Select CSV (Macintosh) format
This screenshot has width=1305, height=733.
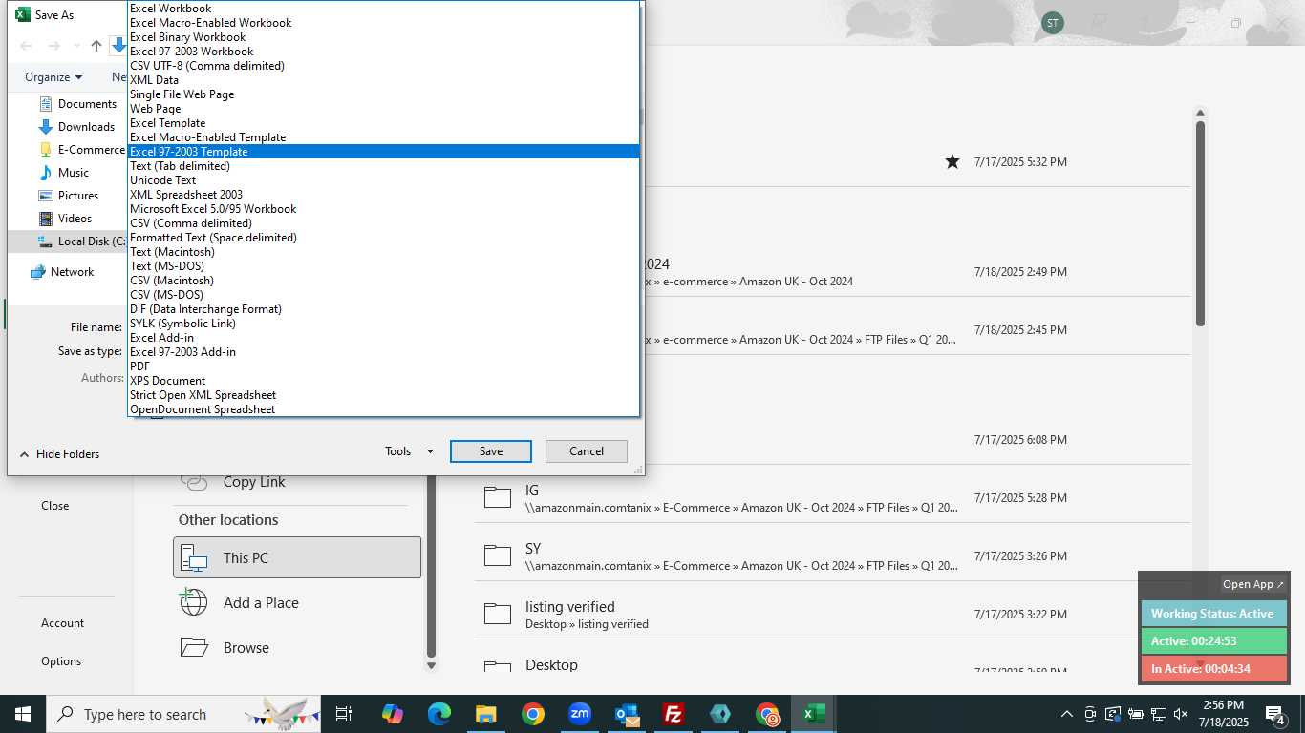click(383, 281)
